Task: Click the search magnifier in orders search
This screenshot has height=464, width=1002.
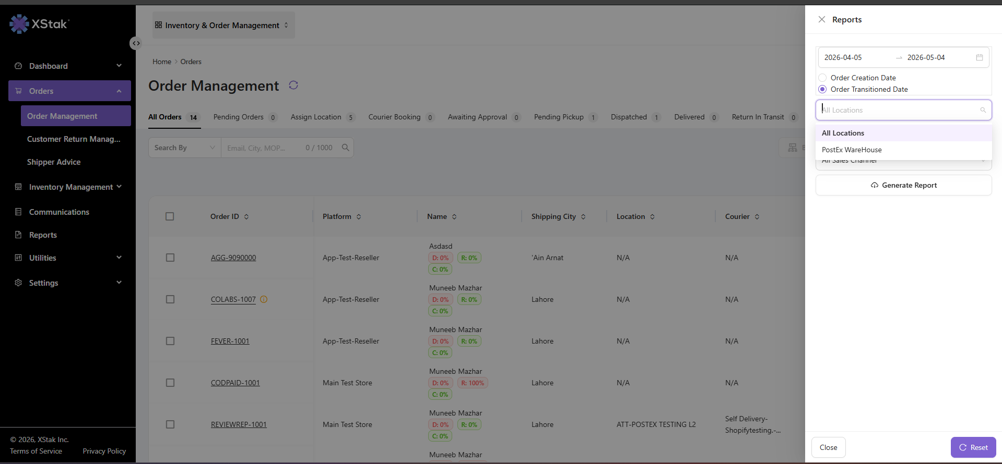Action: point(345,148)
